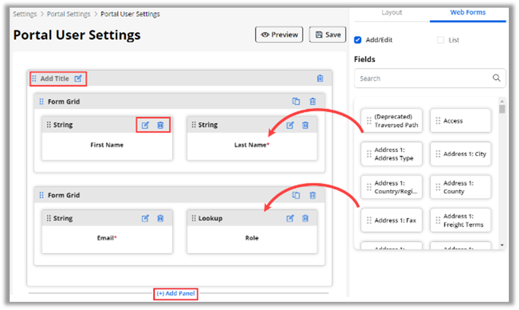Duplicate the first Form Grid
This screenshot has width=519, height=310.
point(296,101)
